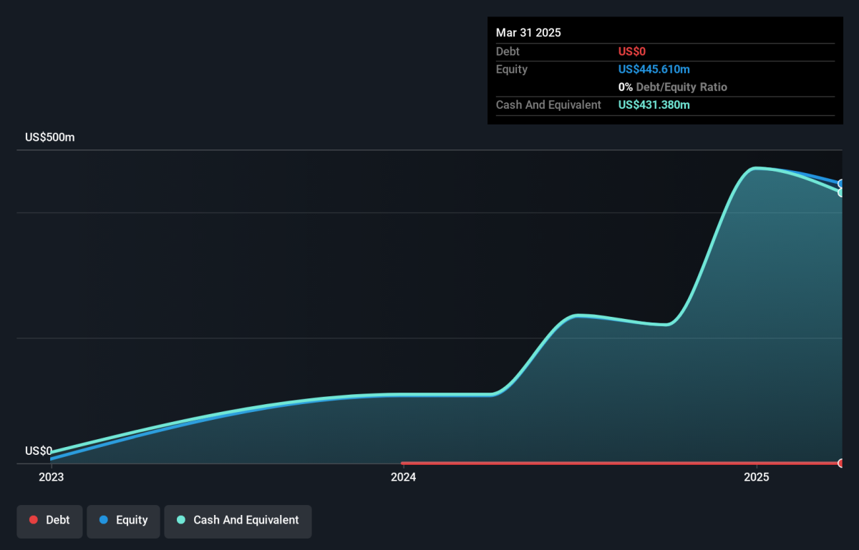The height and width of the screenshot is (550, 859).
Task: Click the 2024 x-axis label
Action: tap(404, 477)
